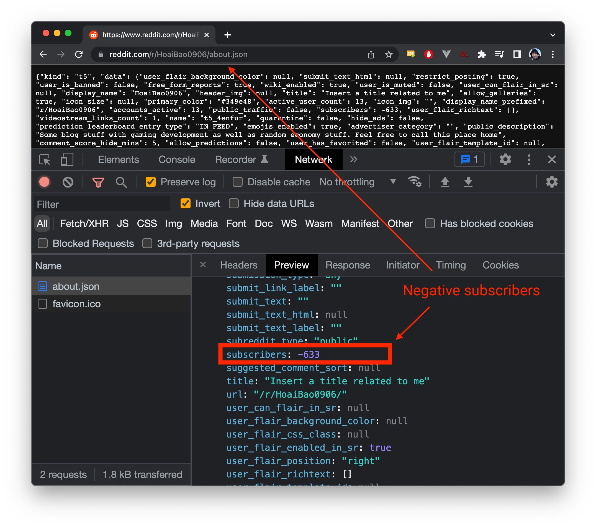596x527 pixels.
Task: Toggle the network filter funnel icon
Action: (98, 182)
